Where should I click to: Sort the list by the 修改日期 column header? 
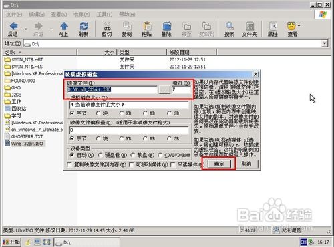191,52
